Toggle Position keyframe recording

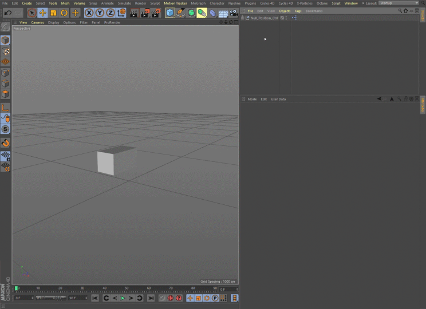pos(190,298)
